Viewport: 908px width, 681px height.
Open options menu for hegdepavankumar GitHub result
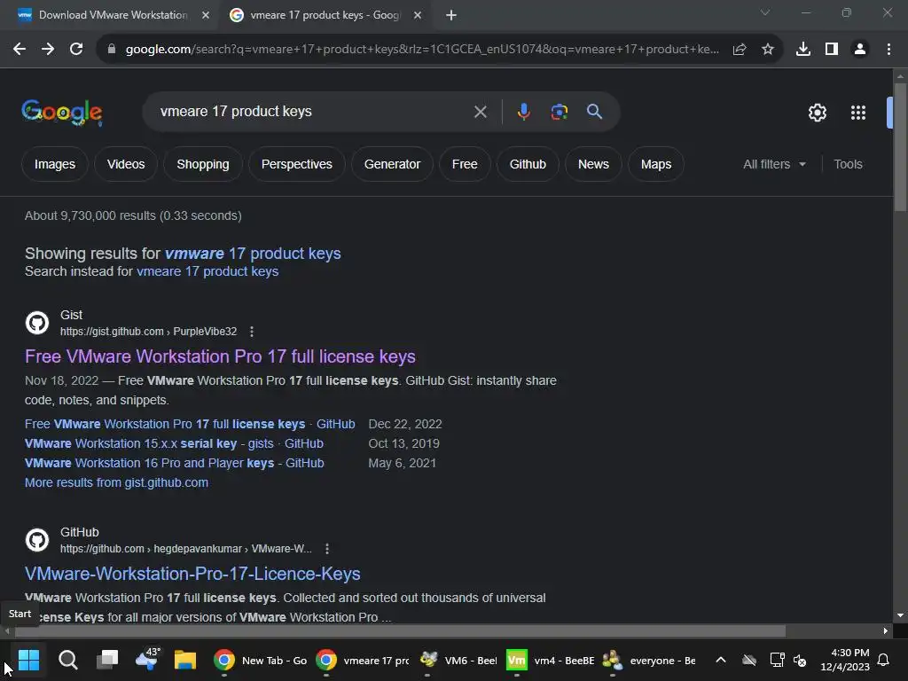[327, 549]
